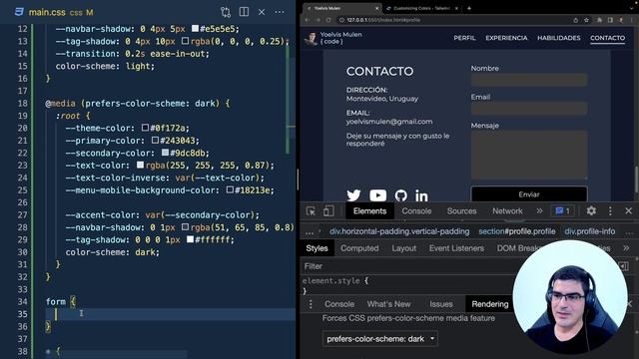
Task: Open the #9dc8db secondary-color swatch
Action: (x=165, y=153)
